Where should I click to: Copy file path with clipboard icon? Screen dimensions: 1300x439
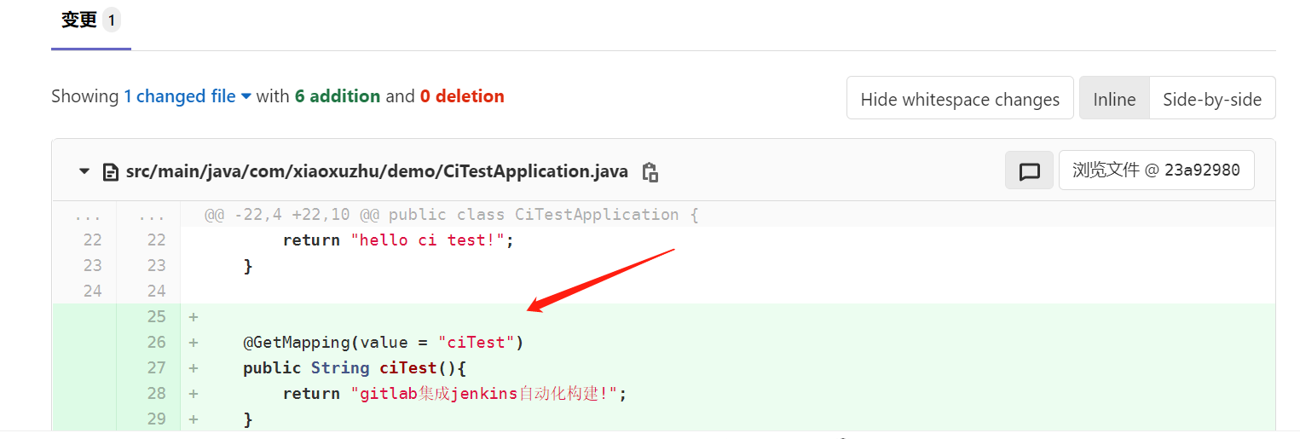coord(650,171)
